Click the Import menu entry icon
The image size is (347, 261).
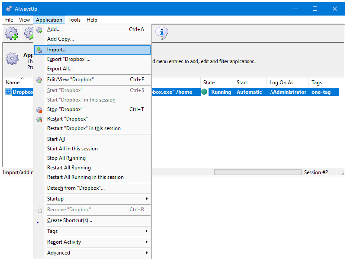point(39,50)
